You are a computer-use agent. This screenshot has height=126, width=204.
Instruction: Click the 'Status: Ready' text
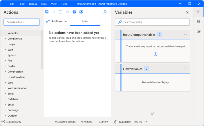pyautogui.click(x=14, y=122)
